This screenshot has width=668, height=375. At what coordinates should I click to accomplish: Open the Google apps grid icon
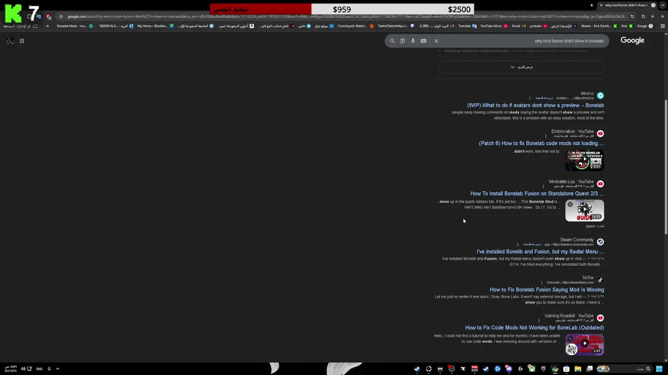[22, 41]
